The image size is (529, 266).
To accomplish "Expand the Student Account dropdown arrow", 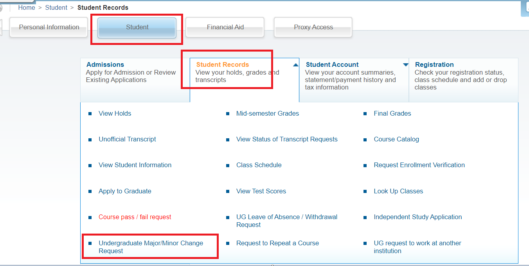I will pyautogui.click(x=406, y=64).
